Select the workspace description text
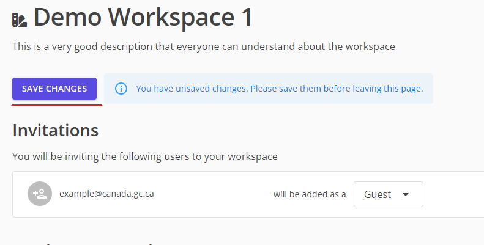Image resolution: width=484 pixels, height=245 pixels. (203, 46)
